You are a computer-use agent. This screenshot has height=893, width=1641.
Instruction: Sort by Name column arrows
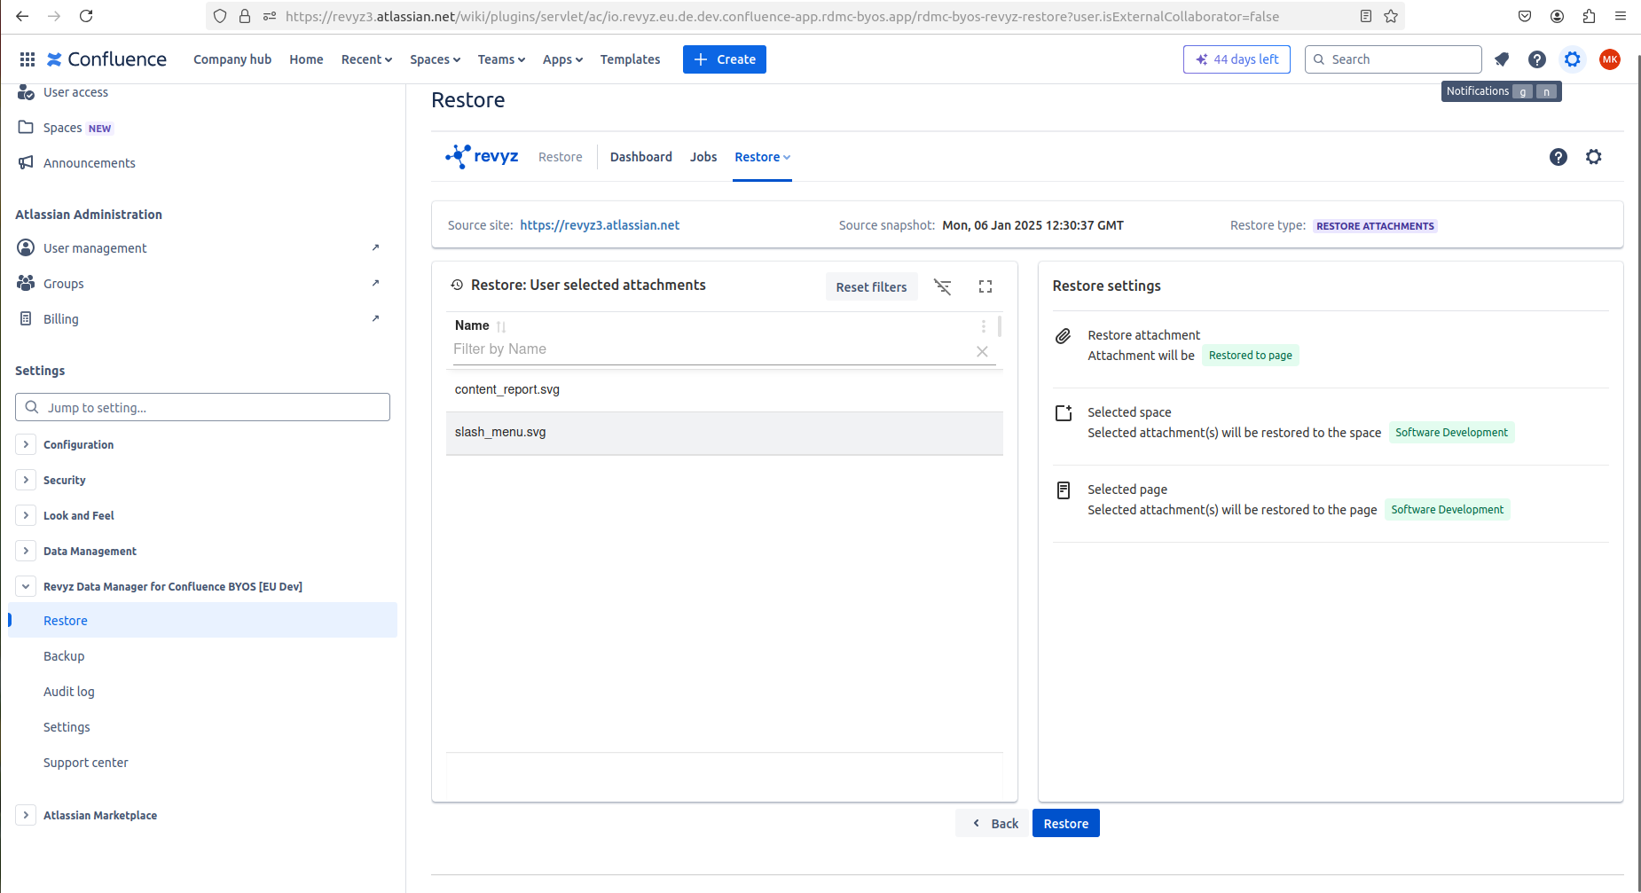(x=501, y=326)
